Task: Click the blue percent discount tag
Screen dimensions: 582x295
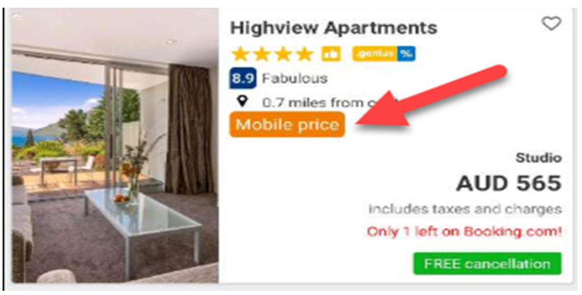Action: click(x=406, y=54)
